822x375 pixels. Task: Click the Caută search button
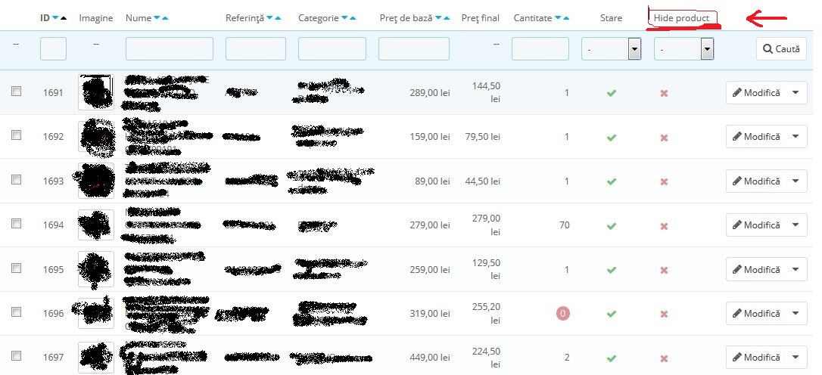point(781,48)
